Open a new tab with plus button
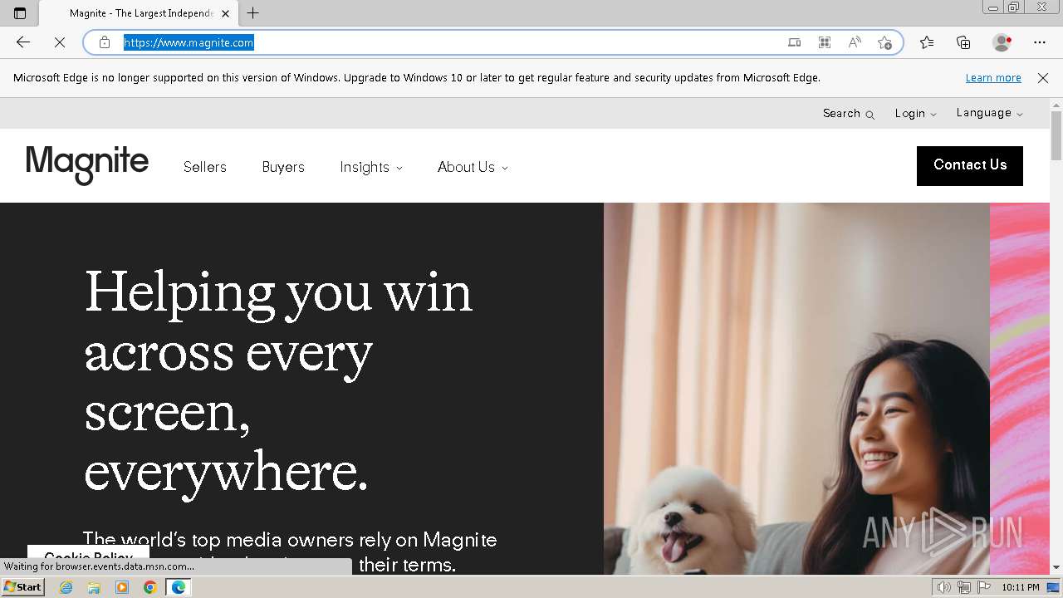This screenshot has width=1063, height=598. coord(253,13)
